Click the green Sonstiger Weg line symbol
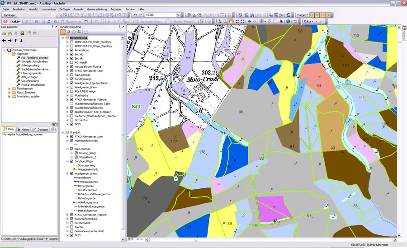 coord(76,165)
